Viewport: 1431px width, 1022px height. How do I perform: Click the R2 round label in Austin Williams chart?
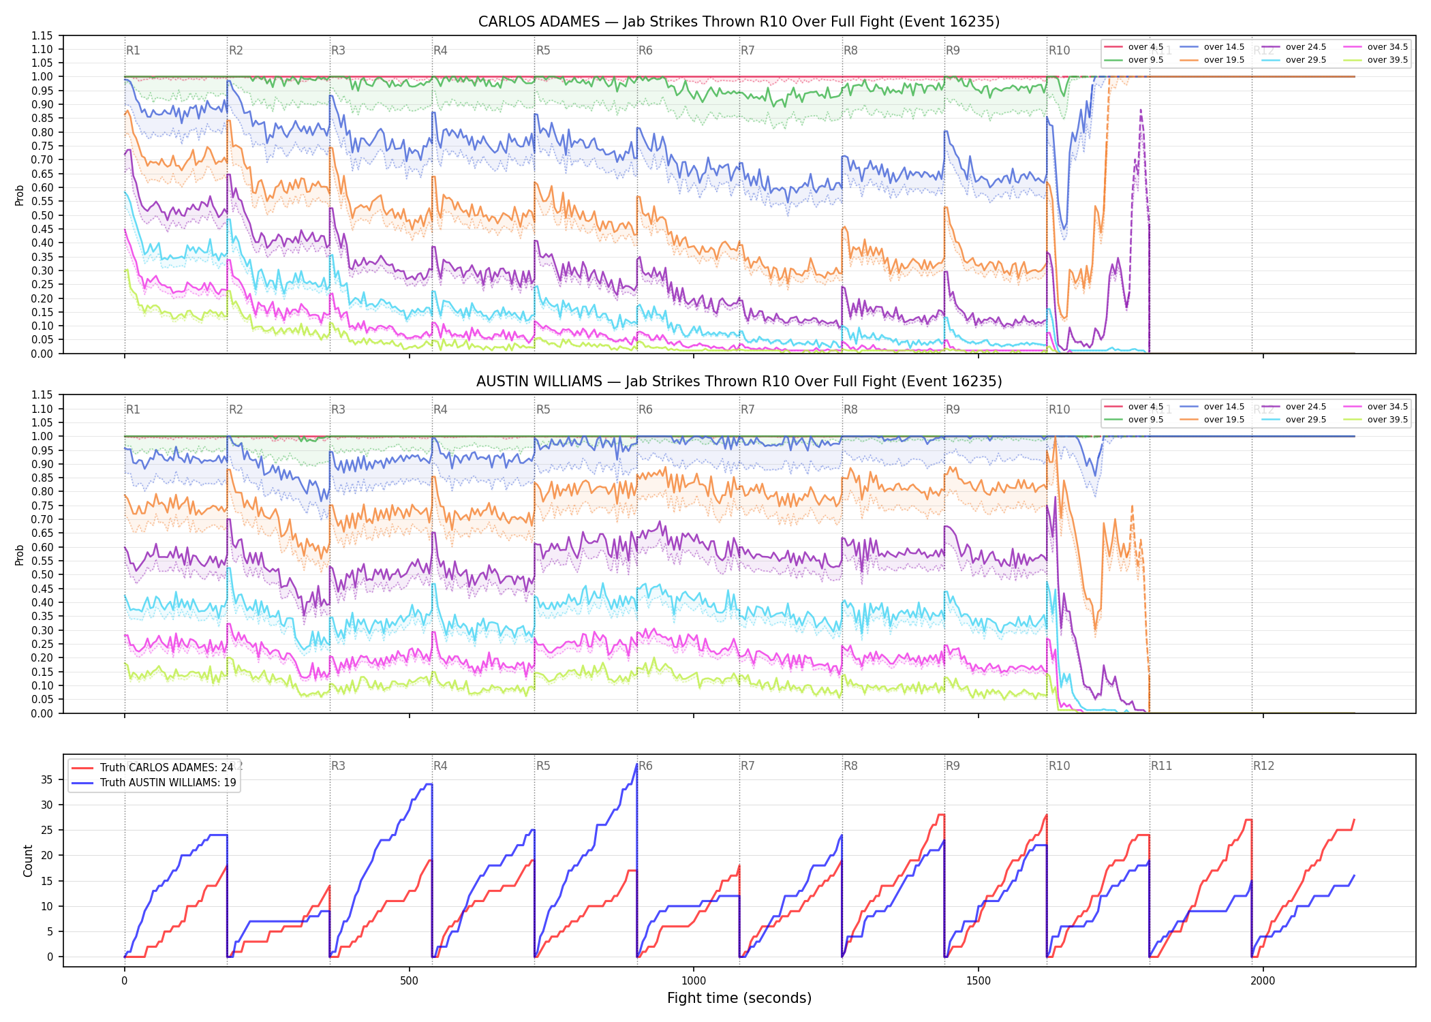[x=236, y=409]
